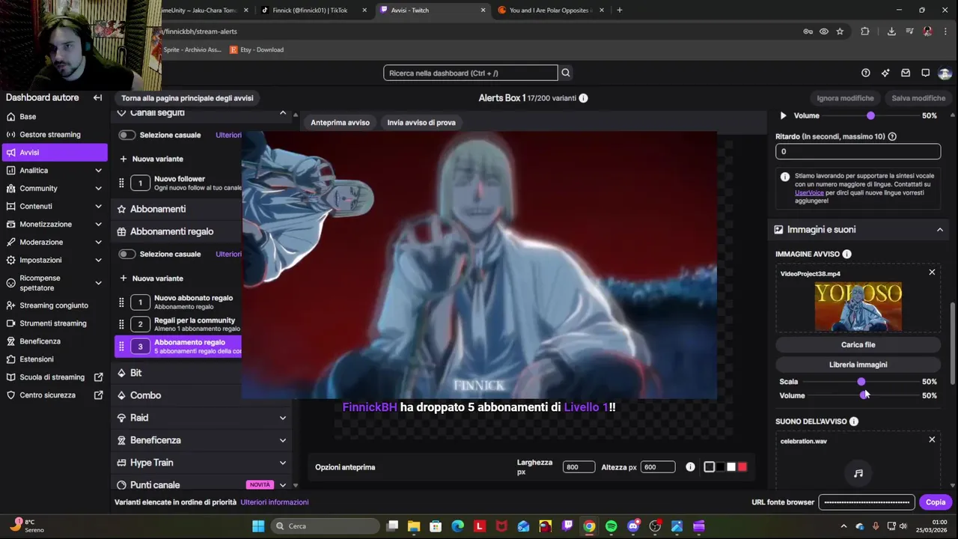The image size is (958, 539).
Task: Click Invia avviso di prova button
Action: coord(421,123)
